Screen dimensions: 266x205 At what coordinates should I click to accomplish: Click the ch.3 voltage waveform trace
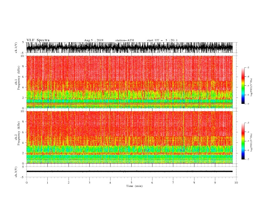tap(129, 172)
